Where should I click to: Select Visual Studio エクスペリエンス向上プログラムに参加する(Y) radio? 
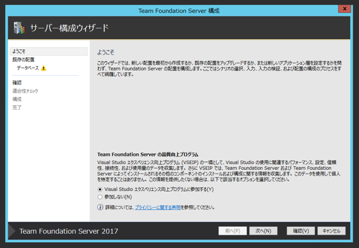tap(100, 190)
